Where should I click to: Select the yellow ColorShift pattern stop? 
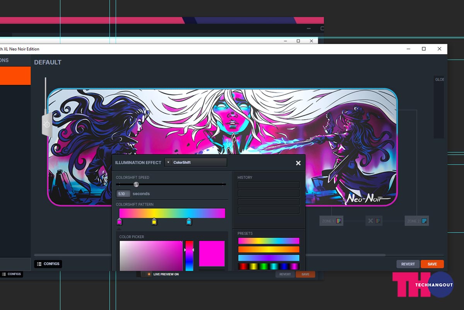(154, 222)
